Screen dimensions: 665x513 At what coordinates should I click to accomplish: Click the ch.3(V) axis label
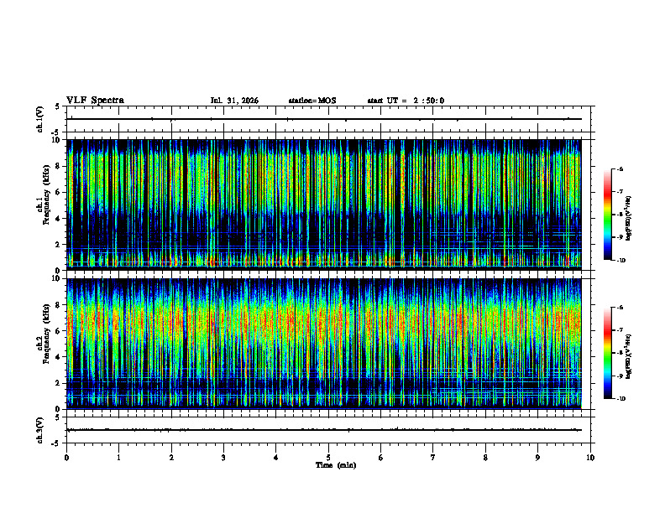40,430
